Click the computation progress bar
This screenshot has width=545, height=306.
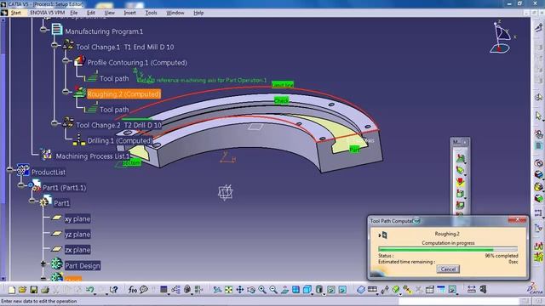point(448,249)
